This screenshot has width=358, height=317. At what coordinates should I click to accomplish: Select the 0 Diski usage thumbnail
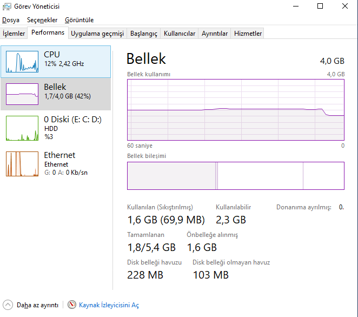[23, 128]
